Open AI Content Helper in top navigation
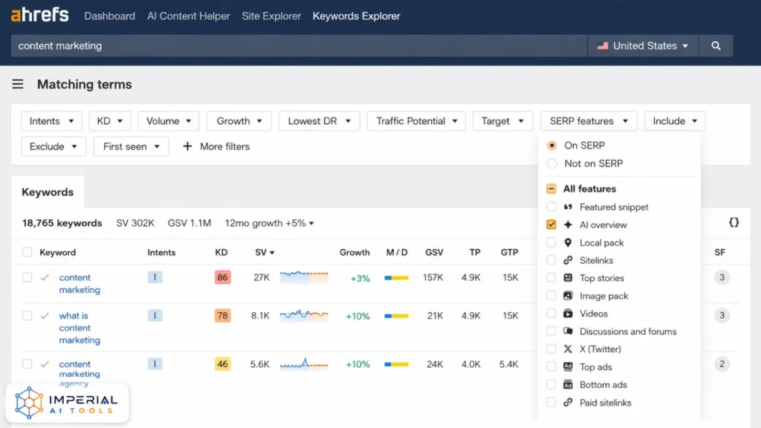 (188, 16)
